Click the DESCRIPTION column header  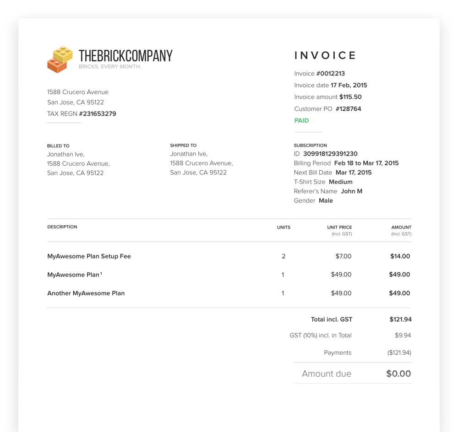click(62, 227)
